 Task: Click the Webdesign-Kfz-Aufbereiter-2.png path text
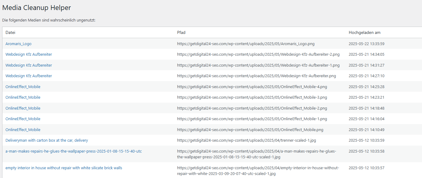coord(258,54)
